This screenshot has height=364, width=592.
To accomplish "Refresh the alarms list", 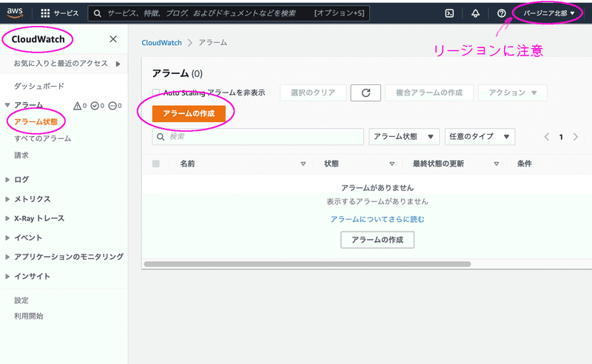I will [x=366, y=93].
